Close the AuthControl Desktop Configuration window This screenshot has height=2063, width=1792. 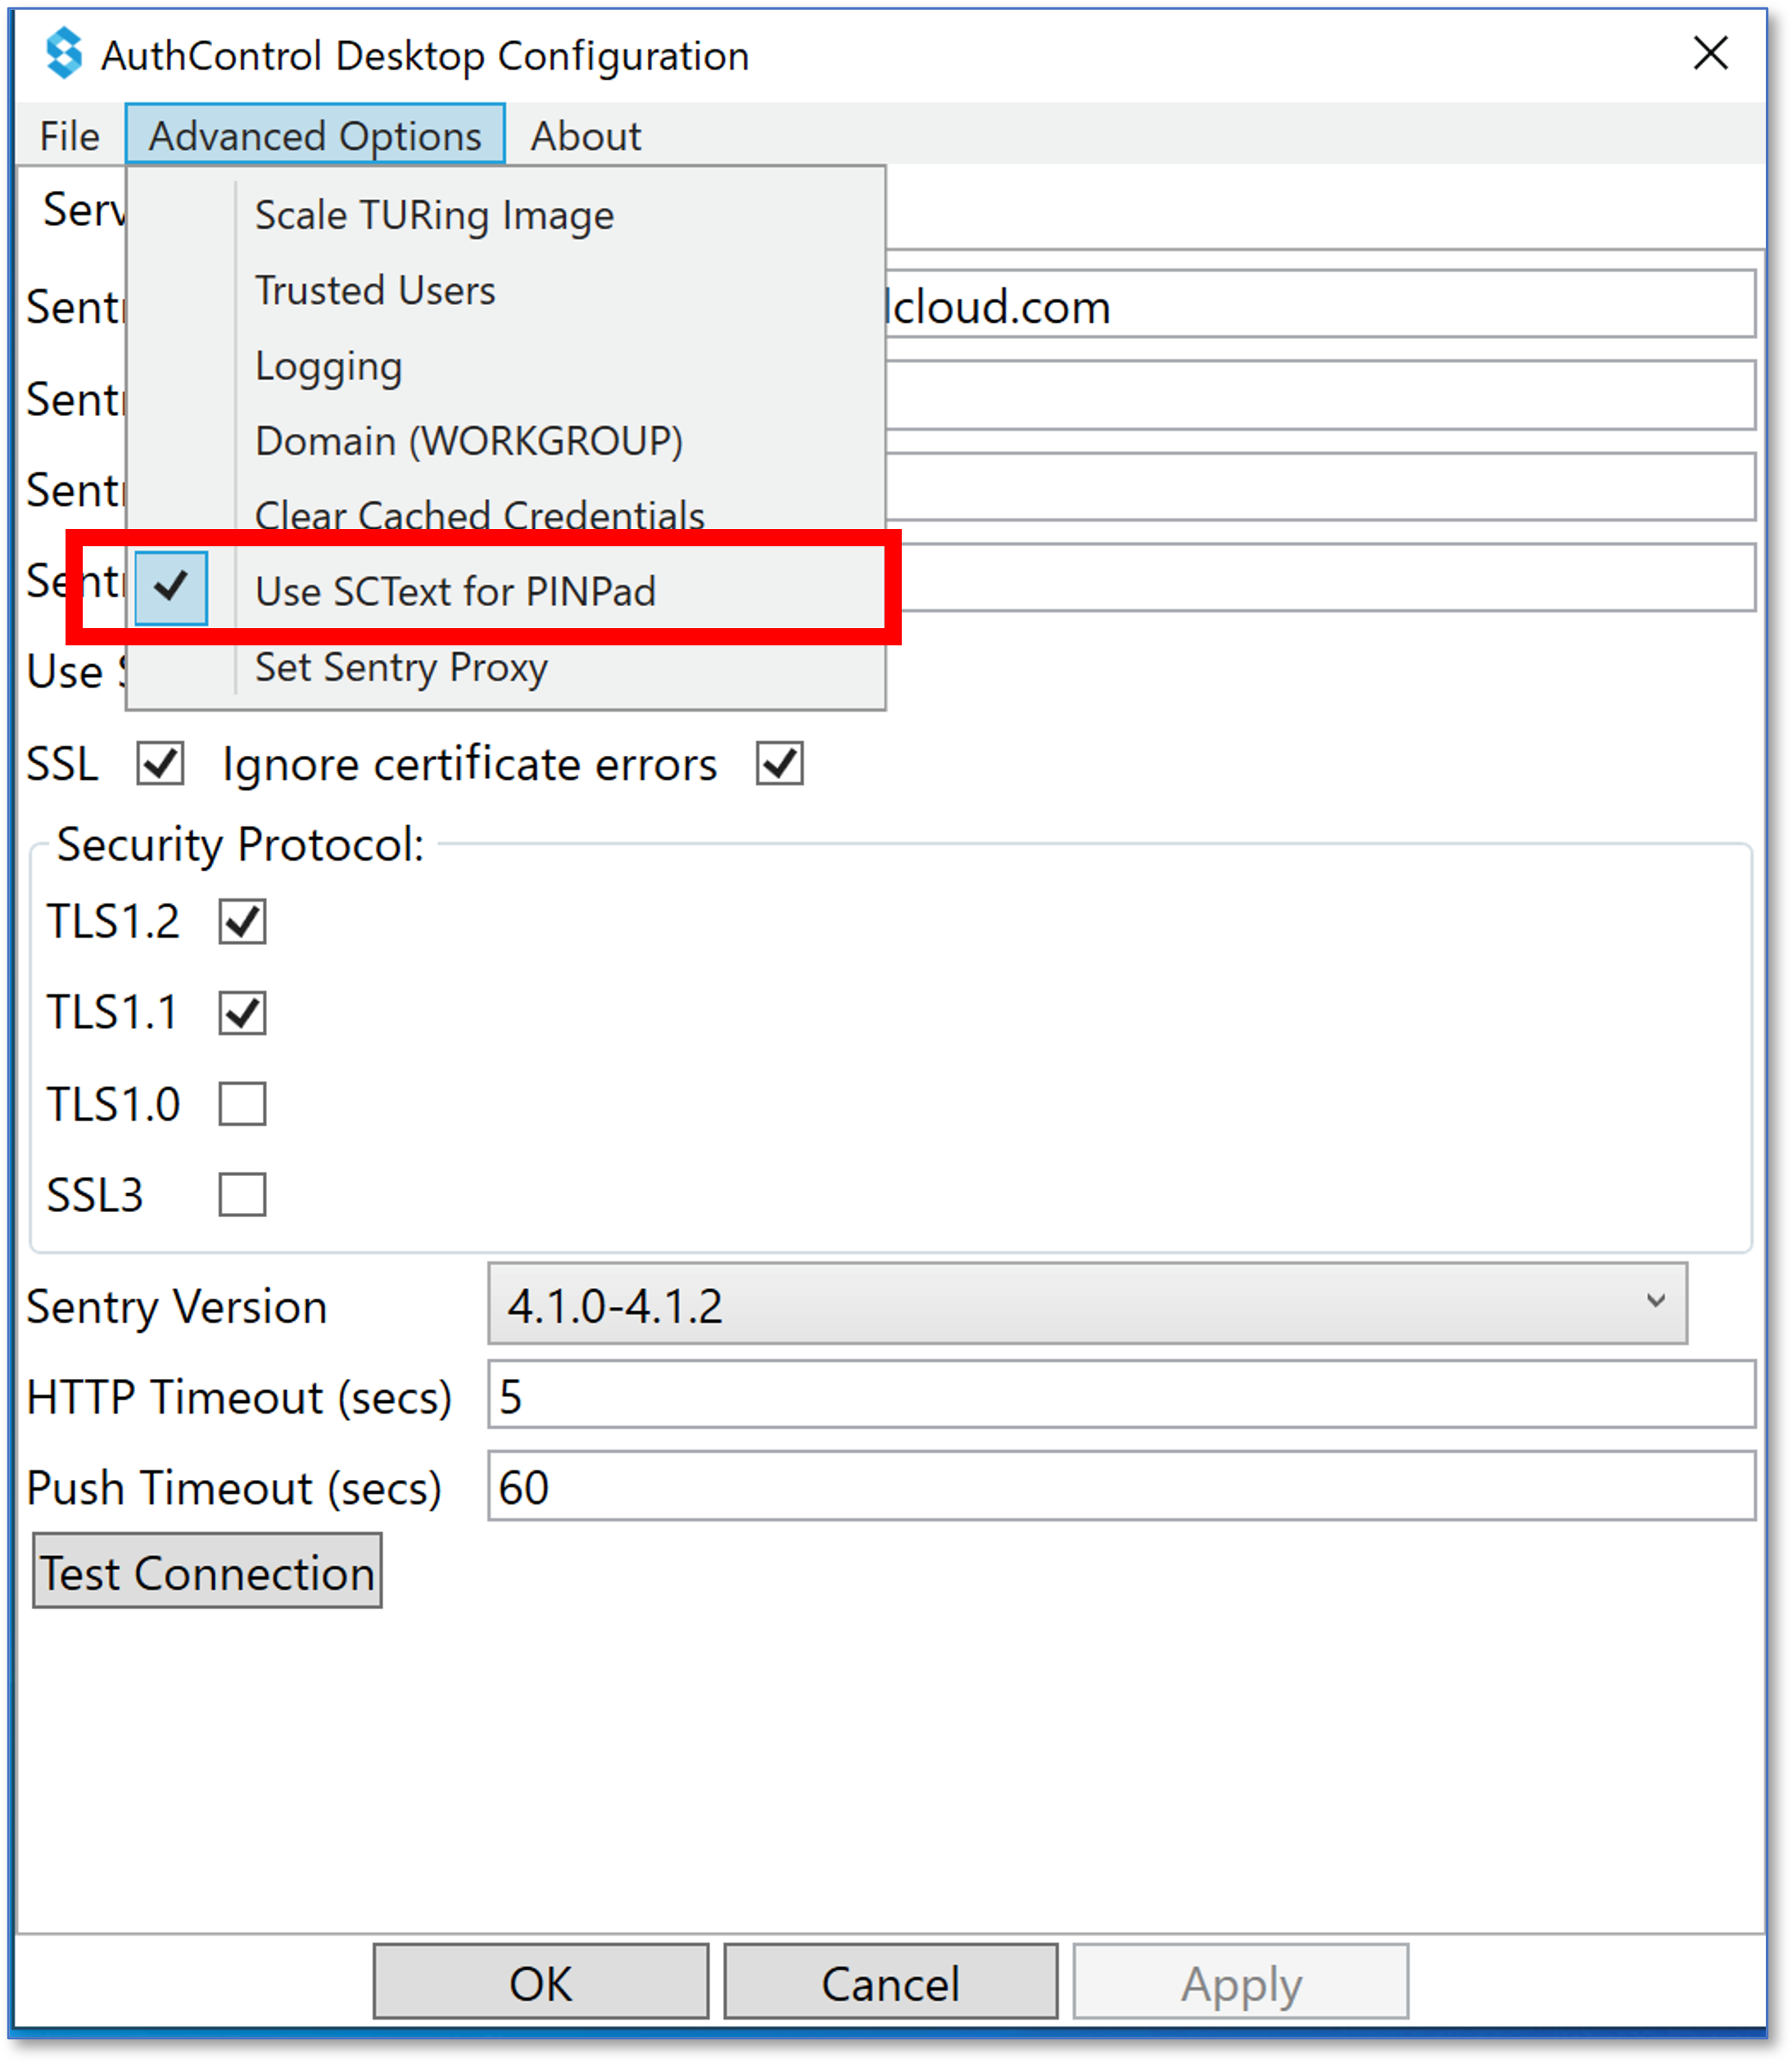point(1710,53)
